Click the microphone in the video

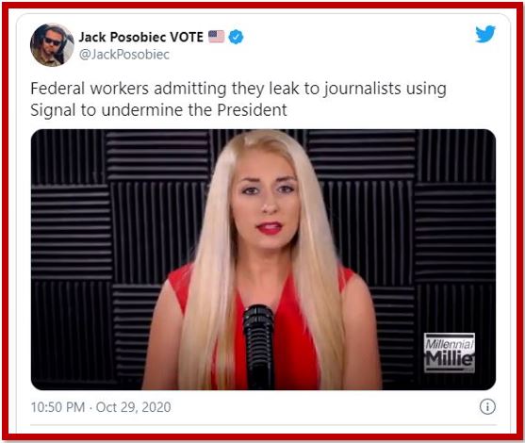tap(259, 347)
